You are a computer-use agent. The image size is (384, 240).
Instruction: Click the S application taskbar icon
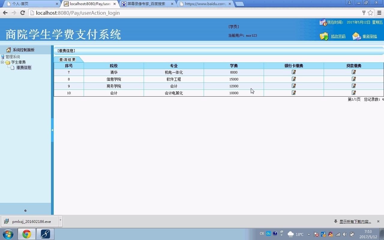[x=45, y=234]
